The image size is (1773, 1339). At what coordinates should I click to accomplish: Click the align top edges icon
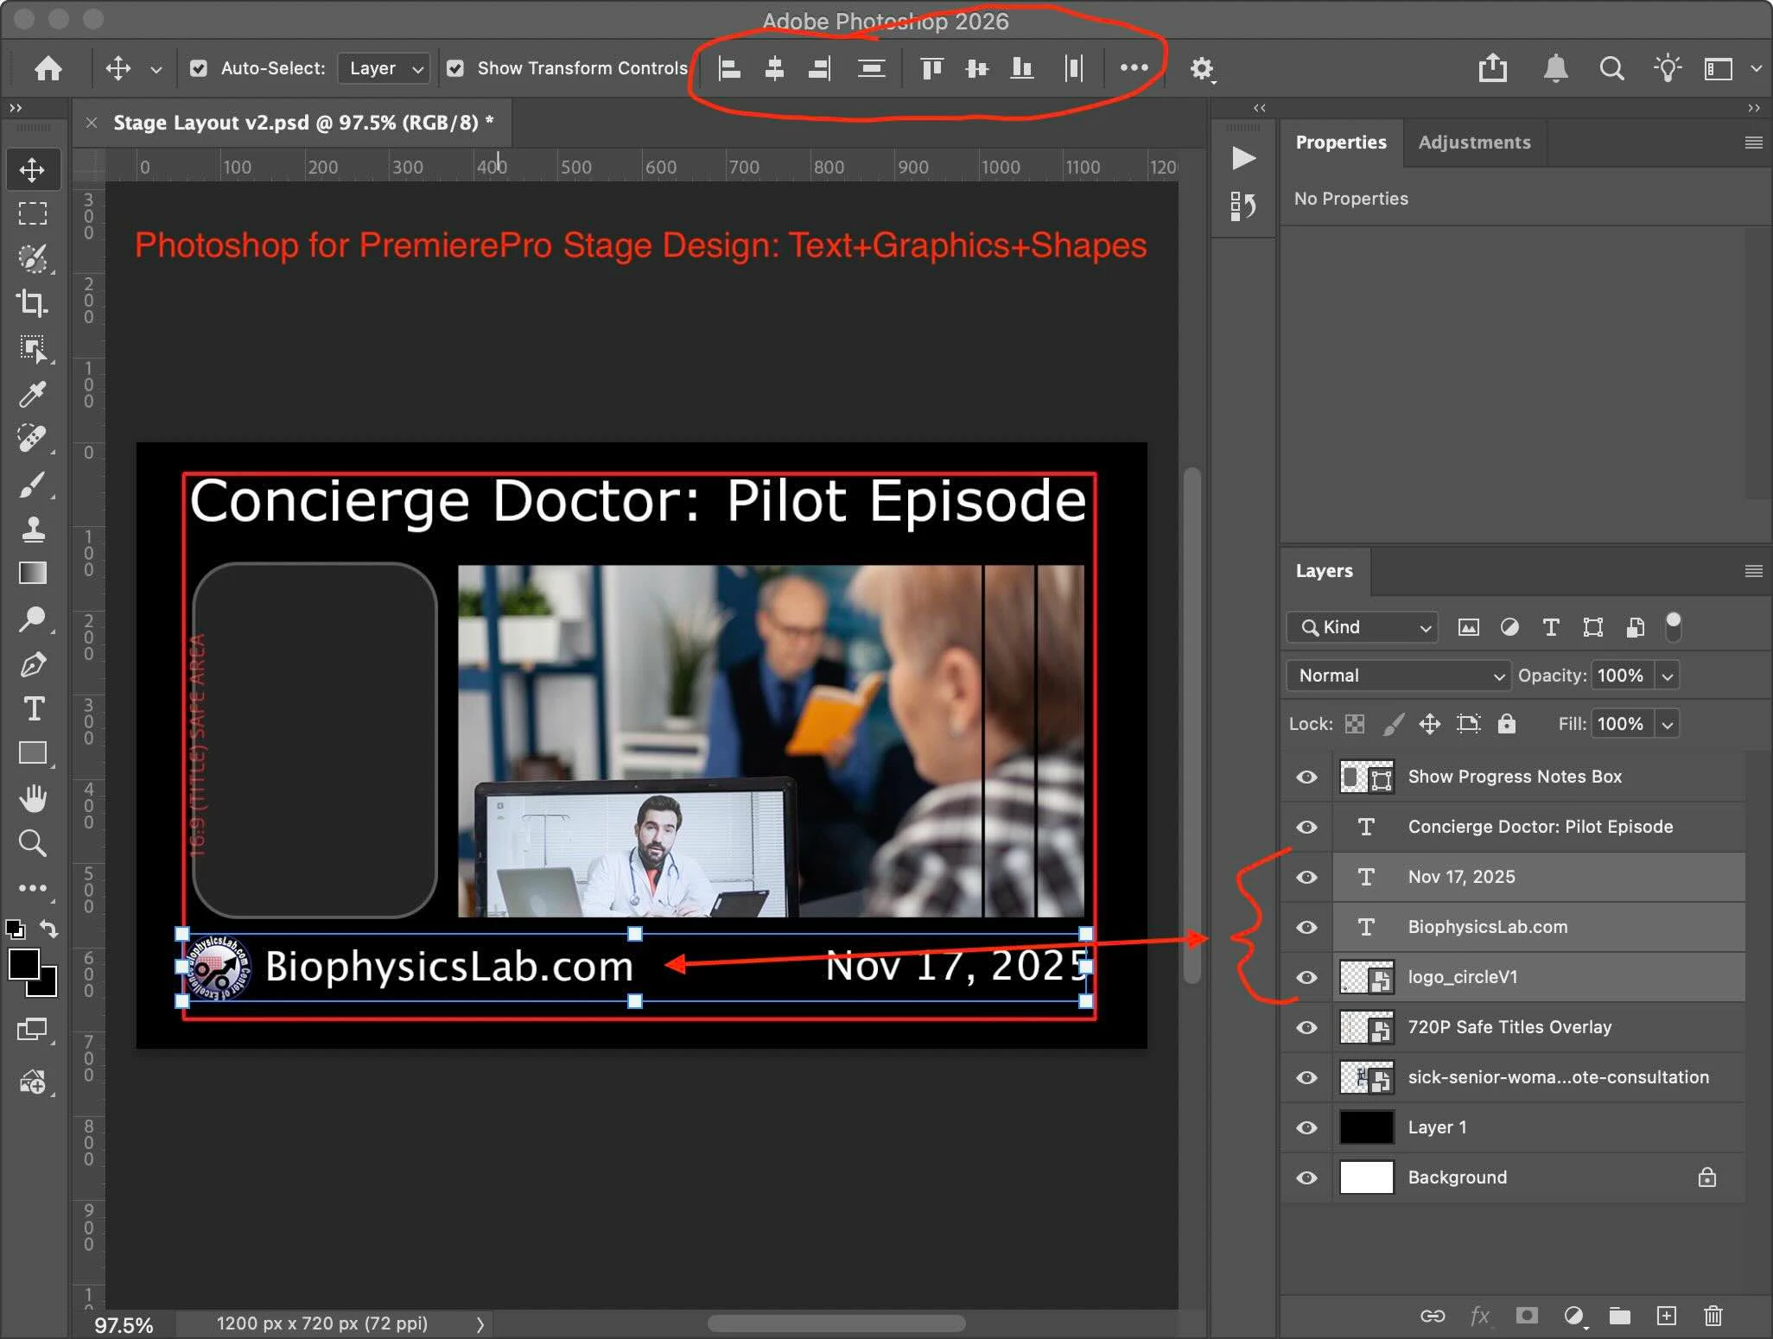[931, 68]
